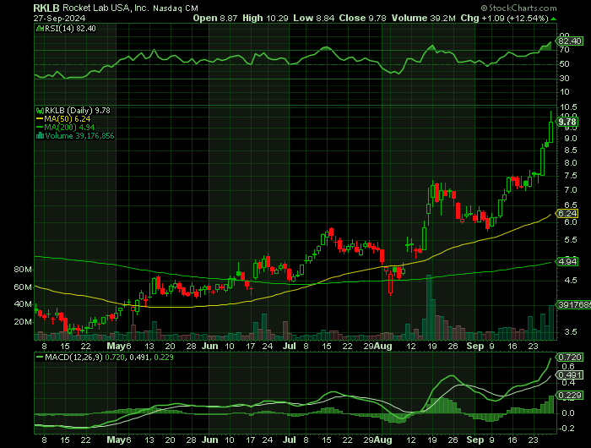Image resolution: width=591 pixels, height=448 pixels.
Task: Click the 30 level on the RSI axis
Action: (x=564, y=78)
